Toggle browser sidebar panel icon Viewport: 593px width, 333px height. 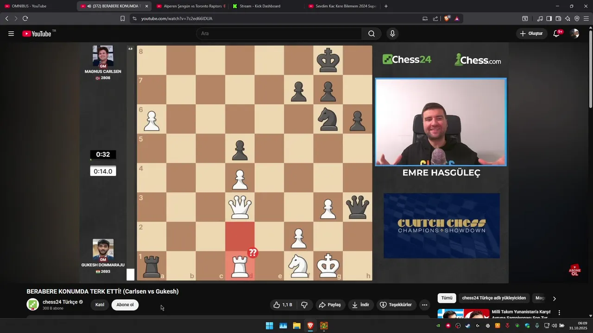(549, 18)
